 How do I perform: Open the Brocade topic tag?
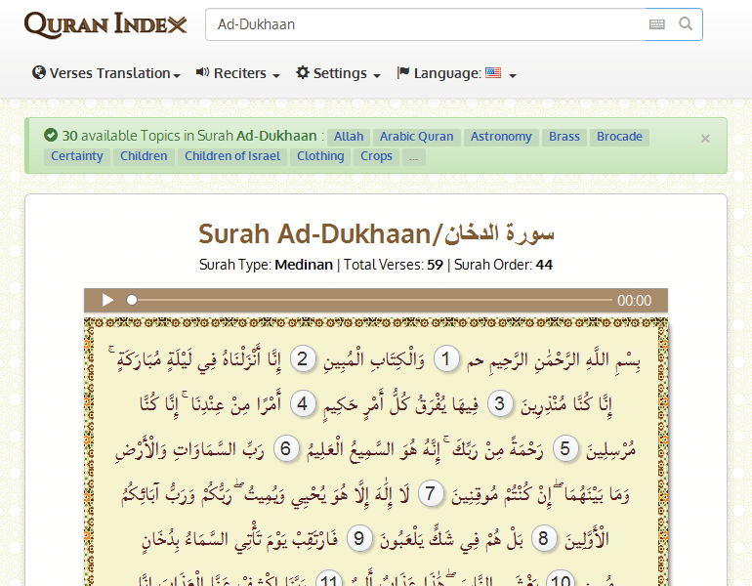619,137
